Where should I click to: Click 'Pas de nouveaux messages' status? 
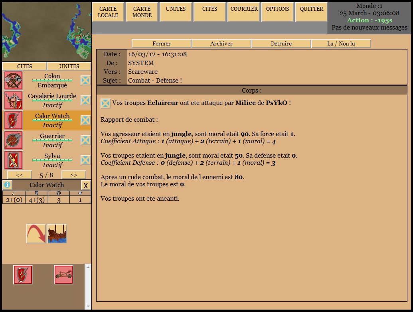point(370,28)
